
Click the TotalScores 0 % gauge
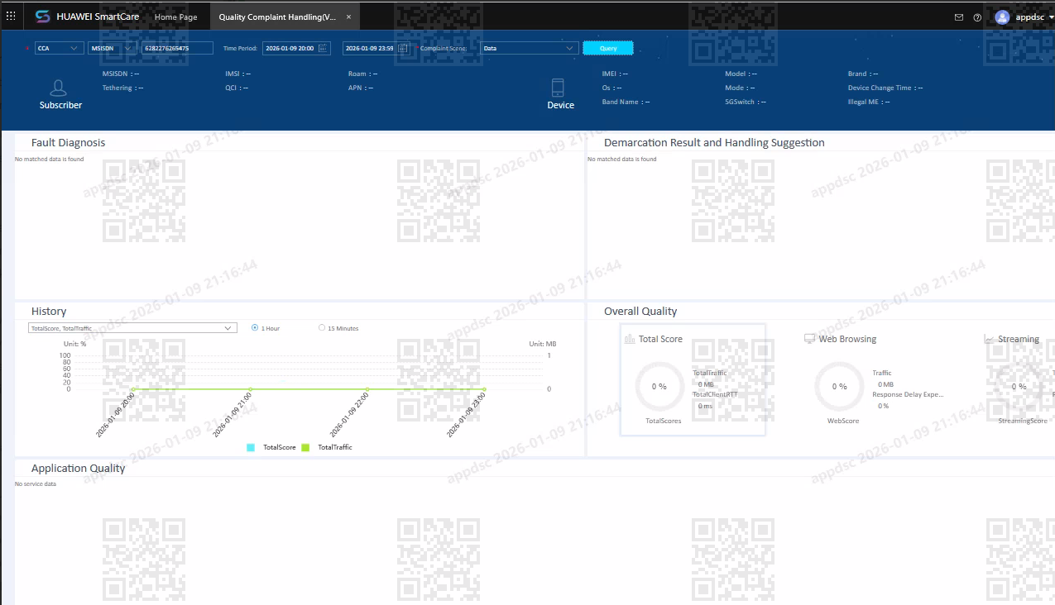[x=659, y=386]
